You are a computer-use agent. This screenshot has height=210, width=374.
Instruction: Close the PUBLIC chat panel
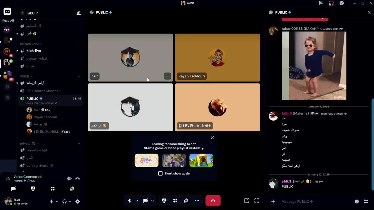[369, 13]
